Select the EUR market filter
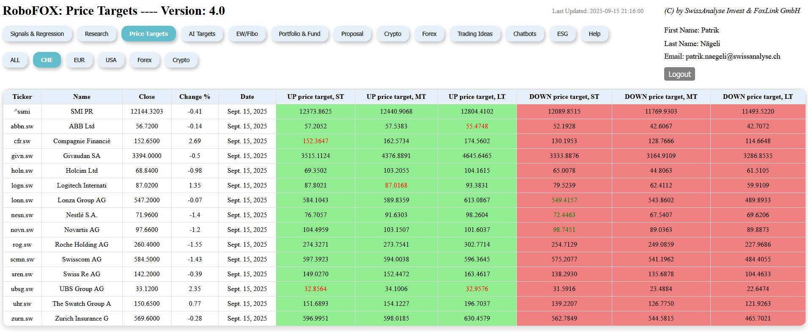The width and height of the screenshot is (808, 332). [79, 60]
